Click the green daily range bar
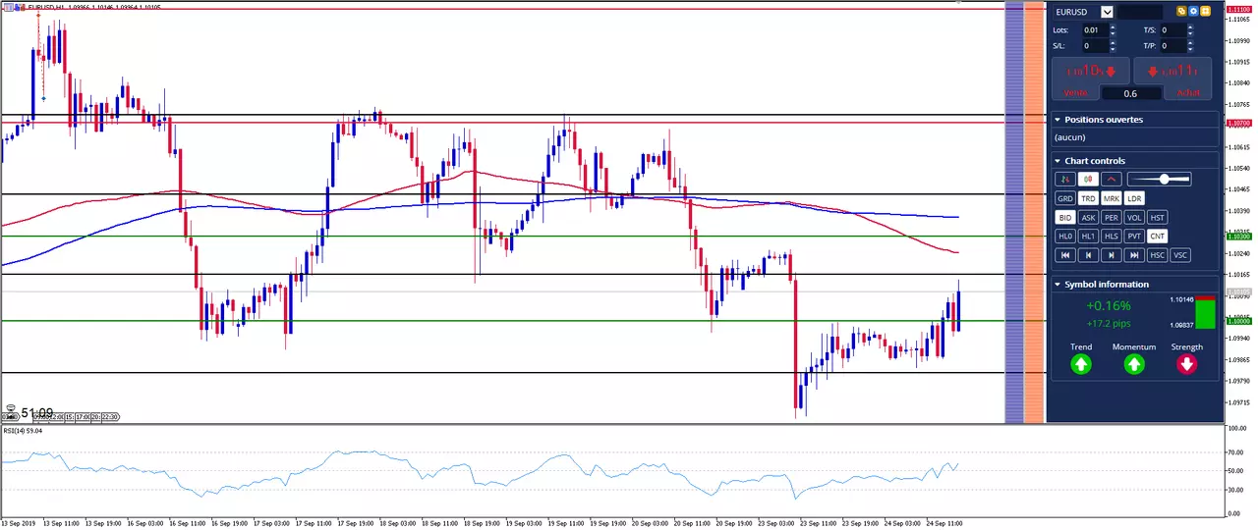The image size is (1258, 530). (x=1206, y=312)
